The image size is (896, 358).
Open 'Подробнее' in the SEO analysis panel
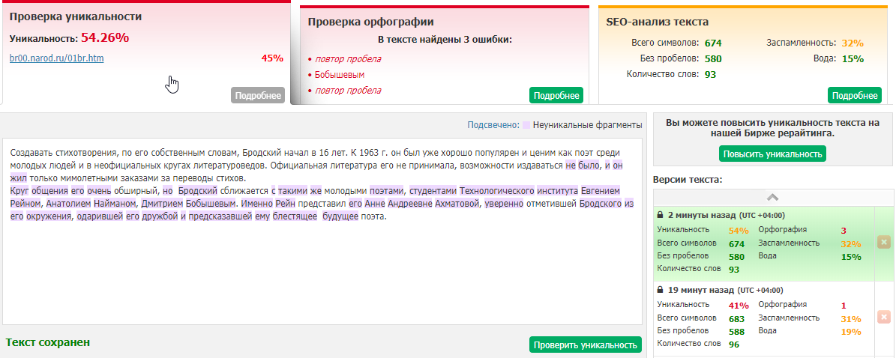coord(854,95)
